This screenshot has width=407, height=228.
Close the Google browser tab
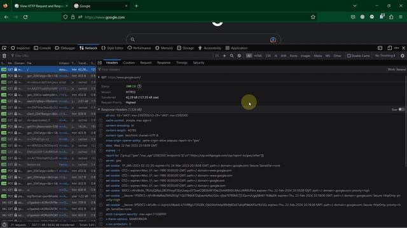(127, 6)
